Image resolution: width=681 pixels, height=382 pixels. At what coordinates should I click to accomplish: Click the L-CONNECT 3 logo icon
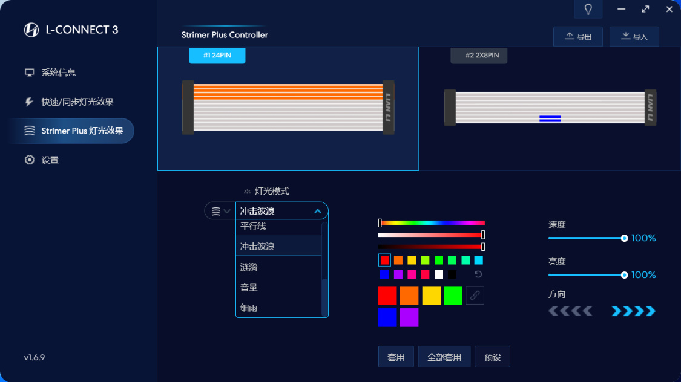[x=31, y=30]
